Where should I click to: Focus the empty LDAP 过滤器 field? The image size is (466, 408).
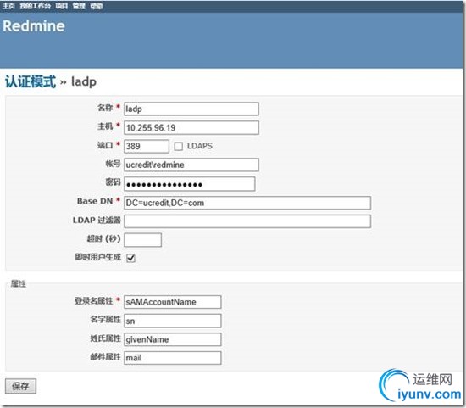click(x=247, y=221)
